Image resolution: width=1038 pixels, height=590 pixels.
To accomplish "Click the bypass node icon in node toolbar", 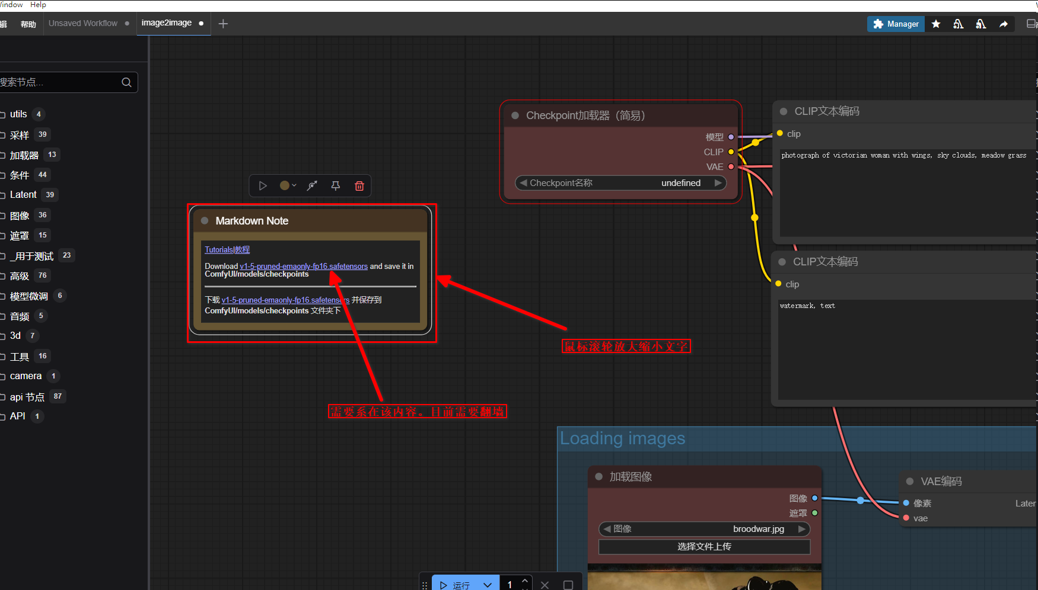I will (x=312, y=186).
